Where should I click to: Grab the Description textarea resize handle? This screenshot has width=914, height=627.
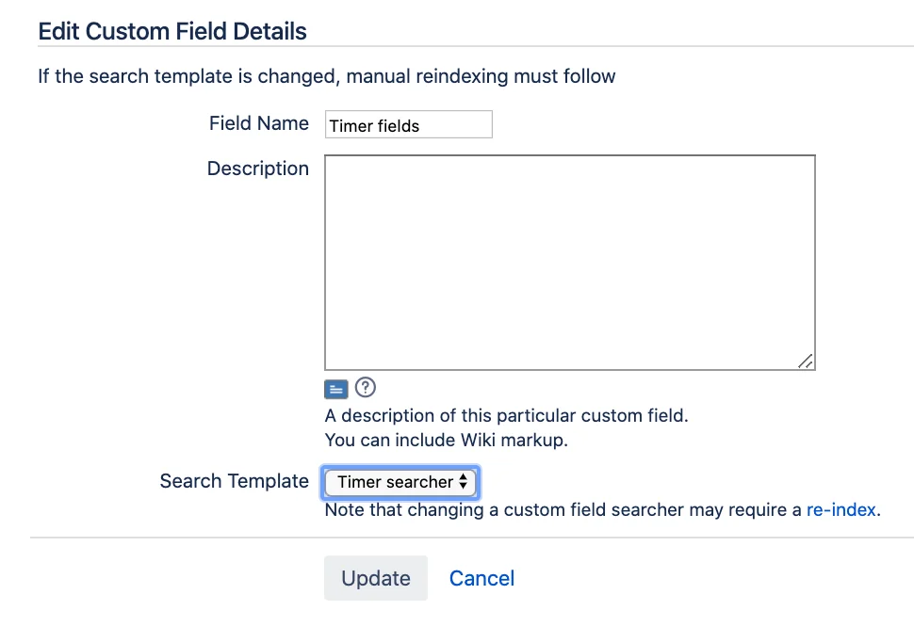pyautogui.click(x=806, y=361)
